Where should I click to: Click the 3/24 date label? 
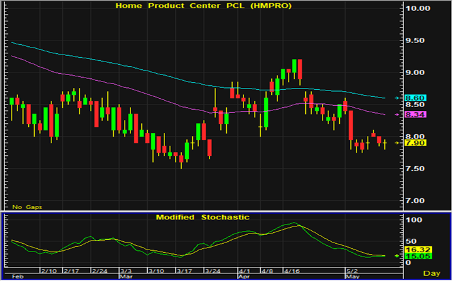pos(212,271)
